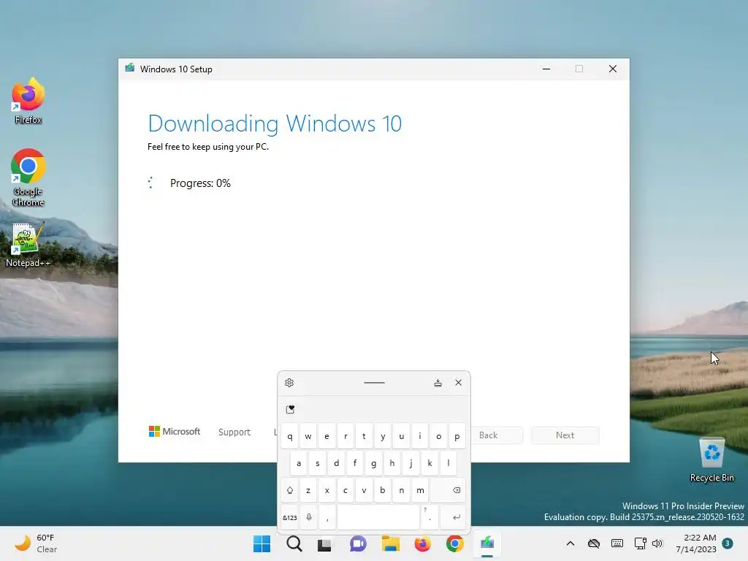Click the Next button in Setup
Viewport: 748px width, 561px height.
tap(565, 435)
